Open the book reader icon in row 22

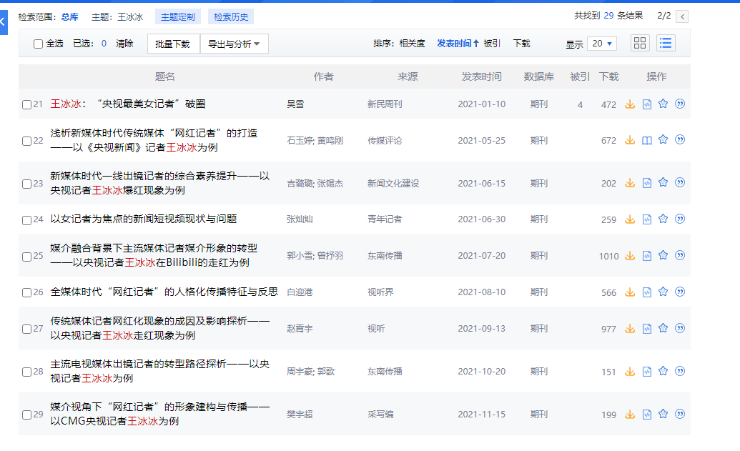pos(647,140)
